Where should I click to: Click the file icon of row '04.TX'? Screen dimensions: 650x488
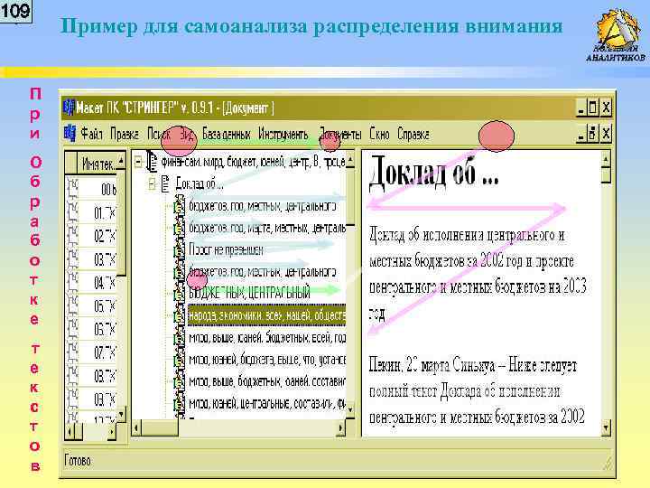72,282
